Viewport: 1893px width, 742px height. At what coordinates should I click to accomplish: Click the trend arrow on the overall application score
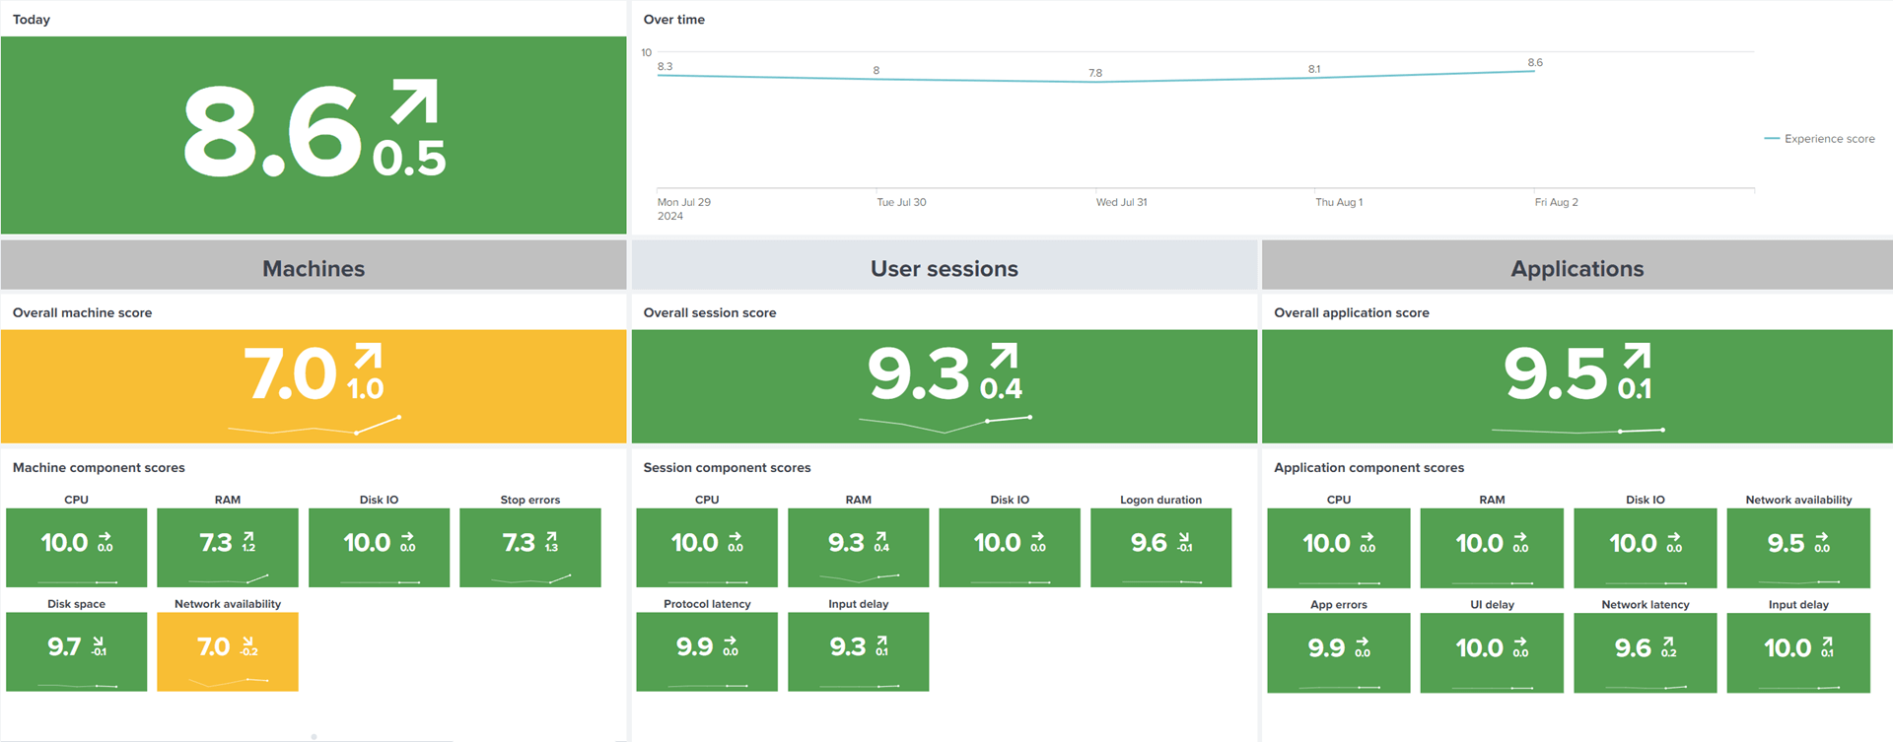coord(1637,356)
